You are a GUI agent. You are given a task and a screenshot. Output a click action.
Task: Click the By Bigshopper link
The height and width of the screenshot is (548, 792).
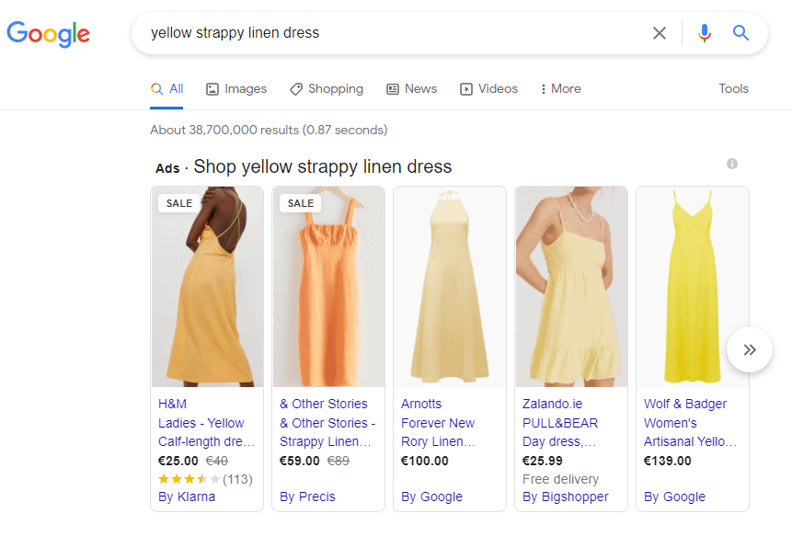point(565,497)
